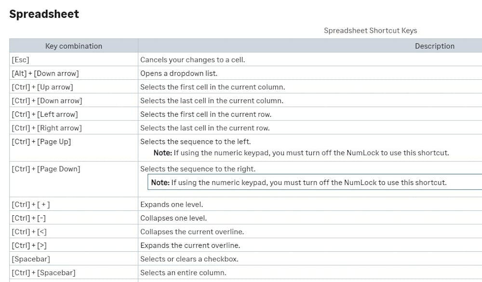Select the [Ctrl] + [ + ] cell
482x282 pixels.
click(x=31, y=205)
